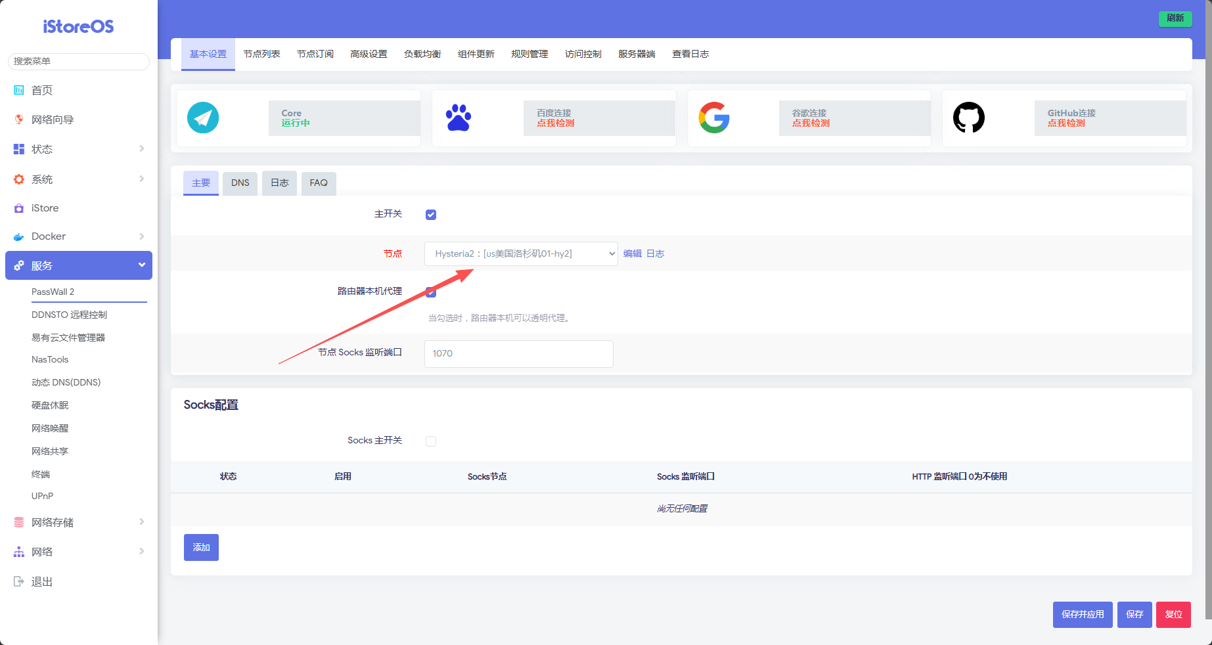Click the network wizard icon beside 网络向导
The width and height of the screenshot is (1212, 645).
click(19, 120)
